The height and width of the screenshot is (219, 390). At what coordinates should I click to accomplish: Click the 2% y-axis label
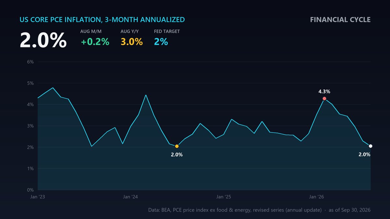pos(30,147)
